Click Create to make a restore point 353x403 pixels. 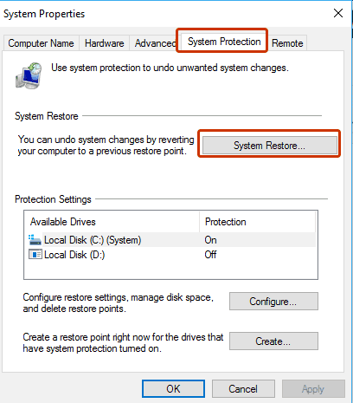pos(273,341)
